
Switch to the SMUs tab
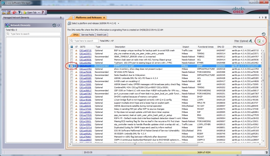pyautogui.click(x=76, y=35)
